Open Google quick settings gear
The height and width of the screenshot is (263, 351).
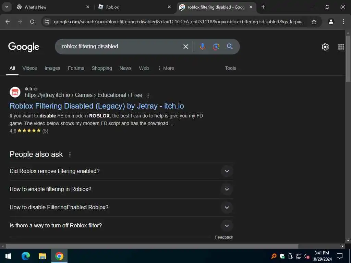point(325,47)
